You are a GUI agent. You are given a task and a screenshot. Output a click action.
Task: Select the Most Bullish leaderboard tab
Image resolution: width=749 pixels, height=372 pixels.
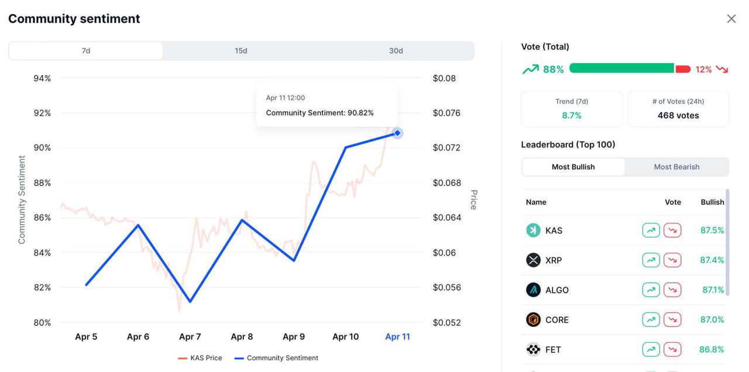tap(573, 167)
